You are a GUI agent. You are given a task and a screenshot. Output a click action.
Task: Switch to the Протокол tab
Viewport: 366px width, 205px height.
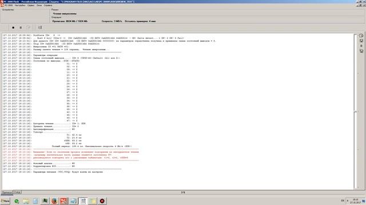pos(7,192)
